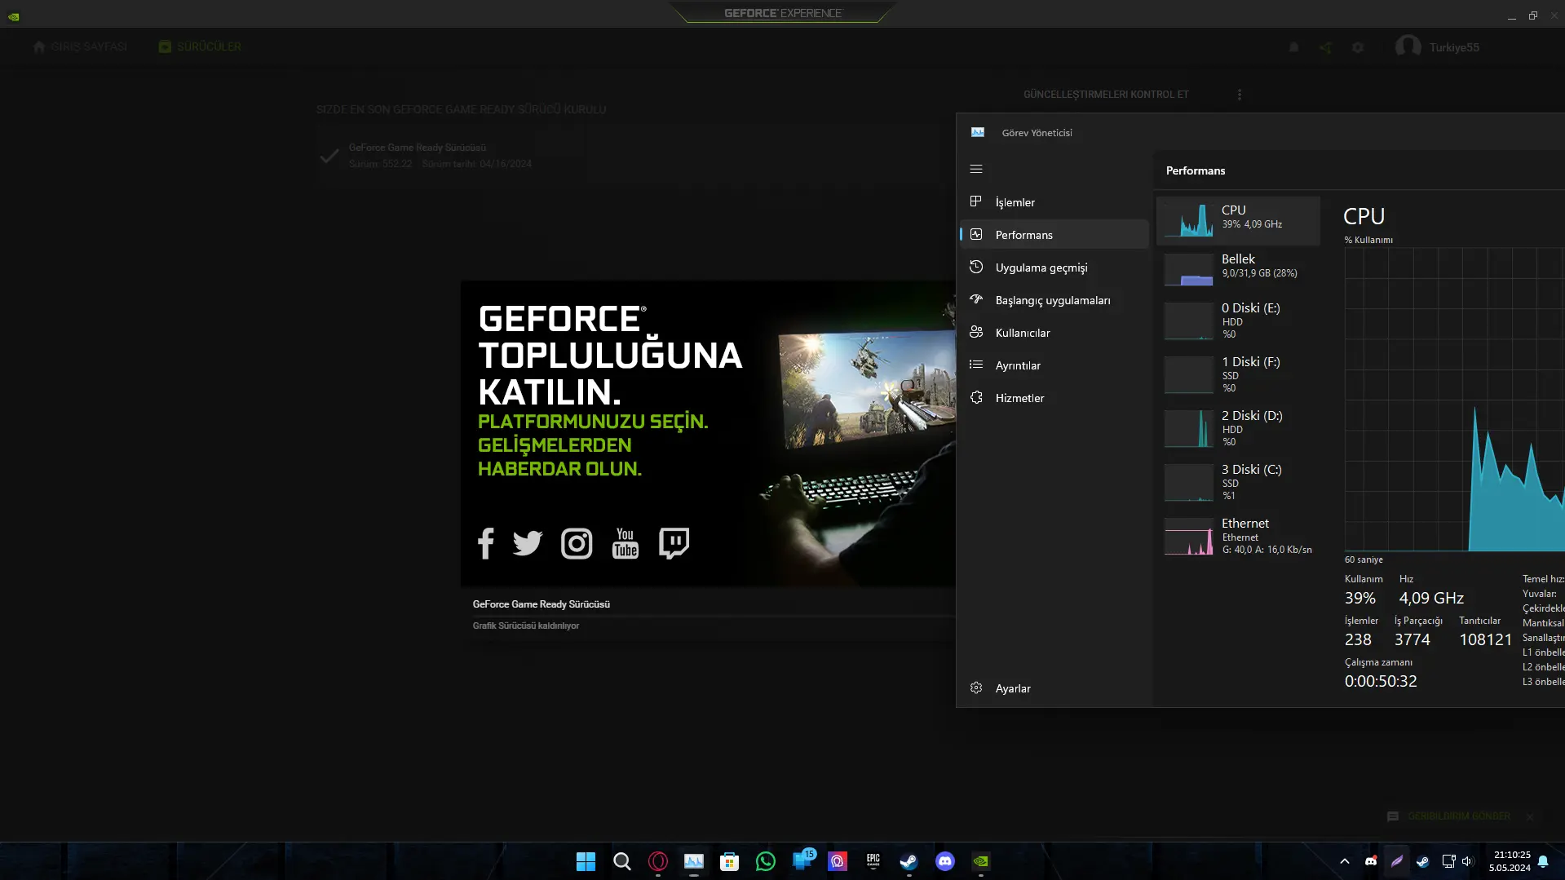Open Twitter icon in GeForce banner
The image size is (1565, 880).
coord(528,543)
